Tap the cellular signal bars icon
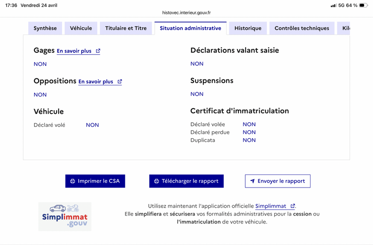This screenshot has height=245, width=373. (x=333, y=5)
